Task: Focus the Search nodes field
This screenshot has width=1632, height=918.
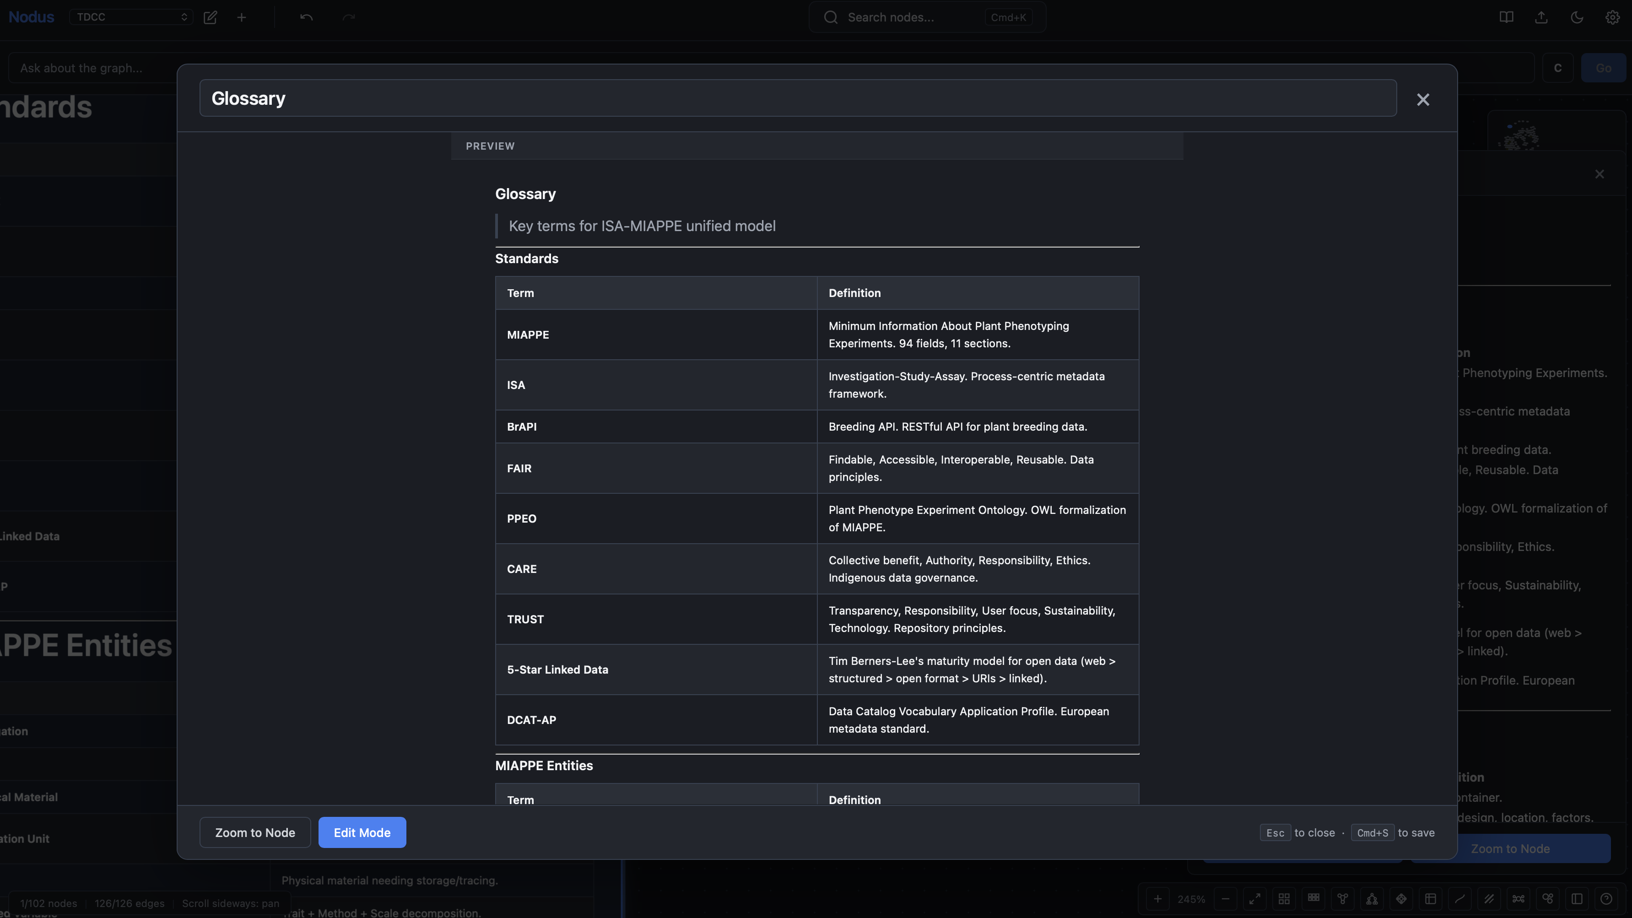Action: 927,17
